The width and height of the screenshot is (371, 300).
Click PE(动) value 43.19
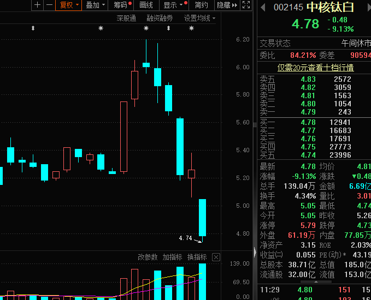pos(361,255)
